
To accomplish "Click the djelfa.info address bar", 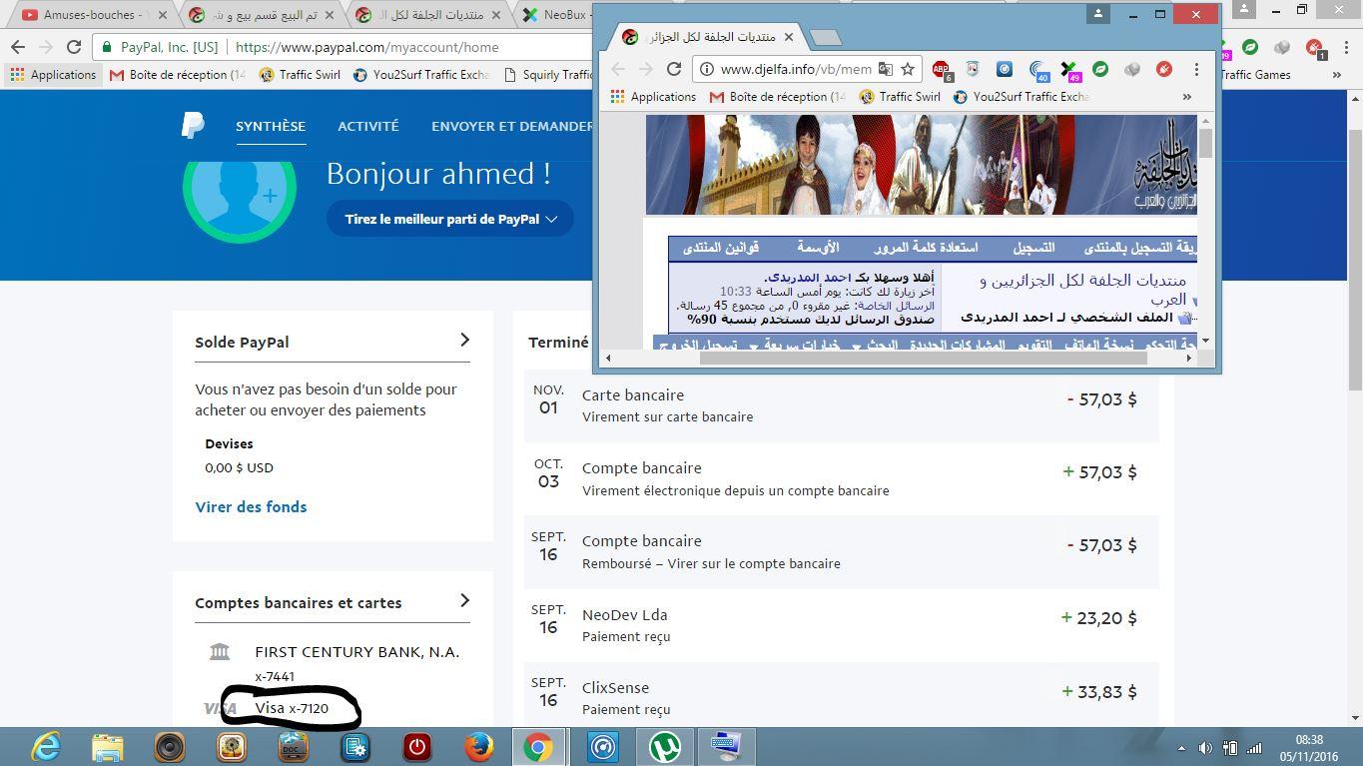I will coord(796,69).
